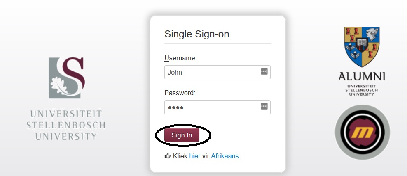Screen dimensions: 407x176
Task: Click the ALUMNI text under the crest
Action: click(362, 77)
